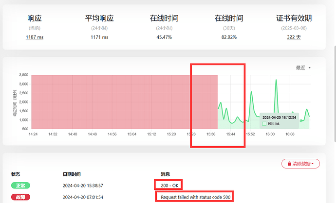336x203 pixels.
Task: Click the 消息 column header
Action: point(165,174)
